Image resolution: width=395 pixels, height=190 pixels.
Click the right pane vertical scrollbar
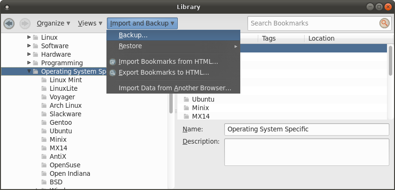[390, 60]
